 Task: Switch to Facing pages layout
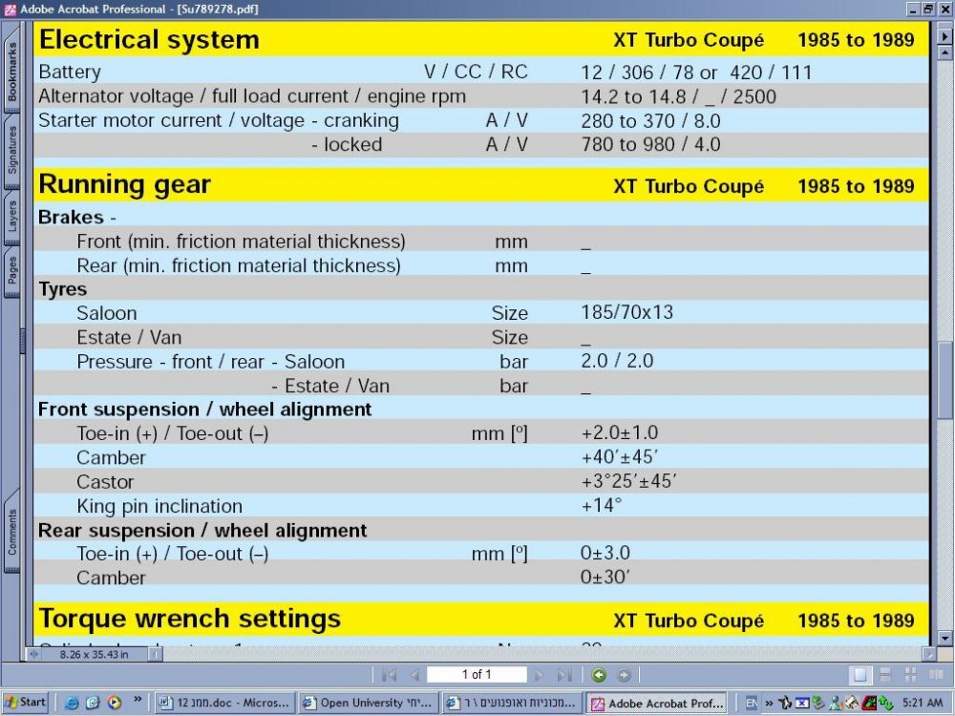[x=936, y=675]
